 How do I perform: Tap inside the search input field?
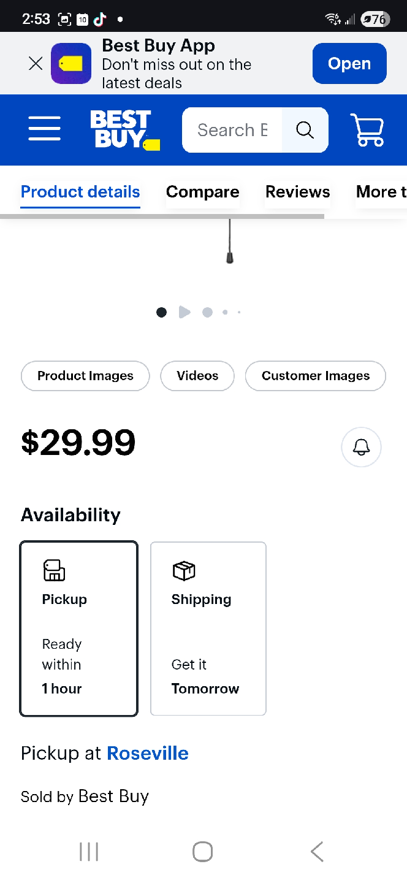click(233, 130)
